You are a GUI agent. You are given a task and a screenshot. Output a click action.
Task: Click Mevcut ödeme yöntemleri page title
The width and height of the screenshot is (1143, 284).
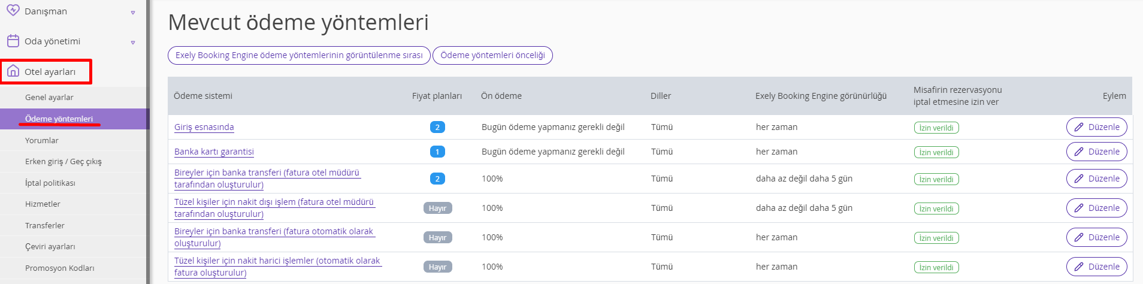[x=298, y=23]
